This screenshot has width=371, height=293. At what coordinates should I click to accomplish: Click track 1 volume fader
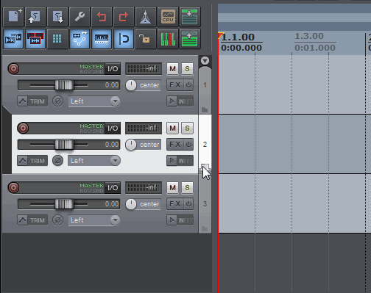[64, 85]
